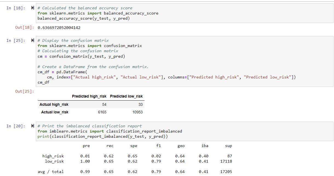Select the In [18] prompt label
The image size is (334, 176).
pos(16,8)
